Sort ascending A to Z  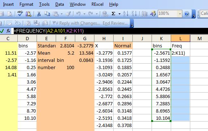click(x=126, y=14)
